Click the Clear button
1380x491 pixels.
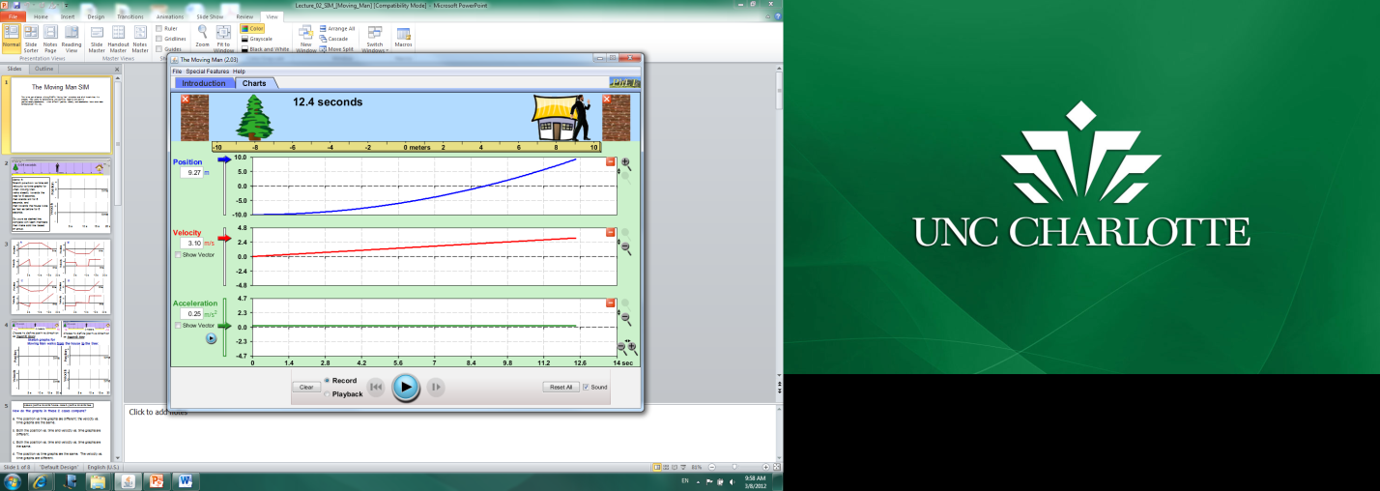[305, 387]
